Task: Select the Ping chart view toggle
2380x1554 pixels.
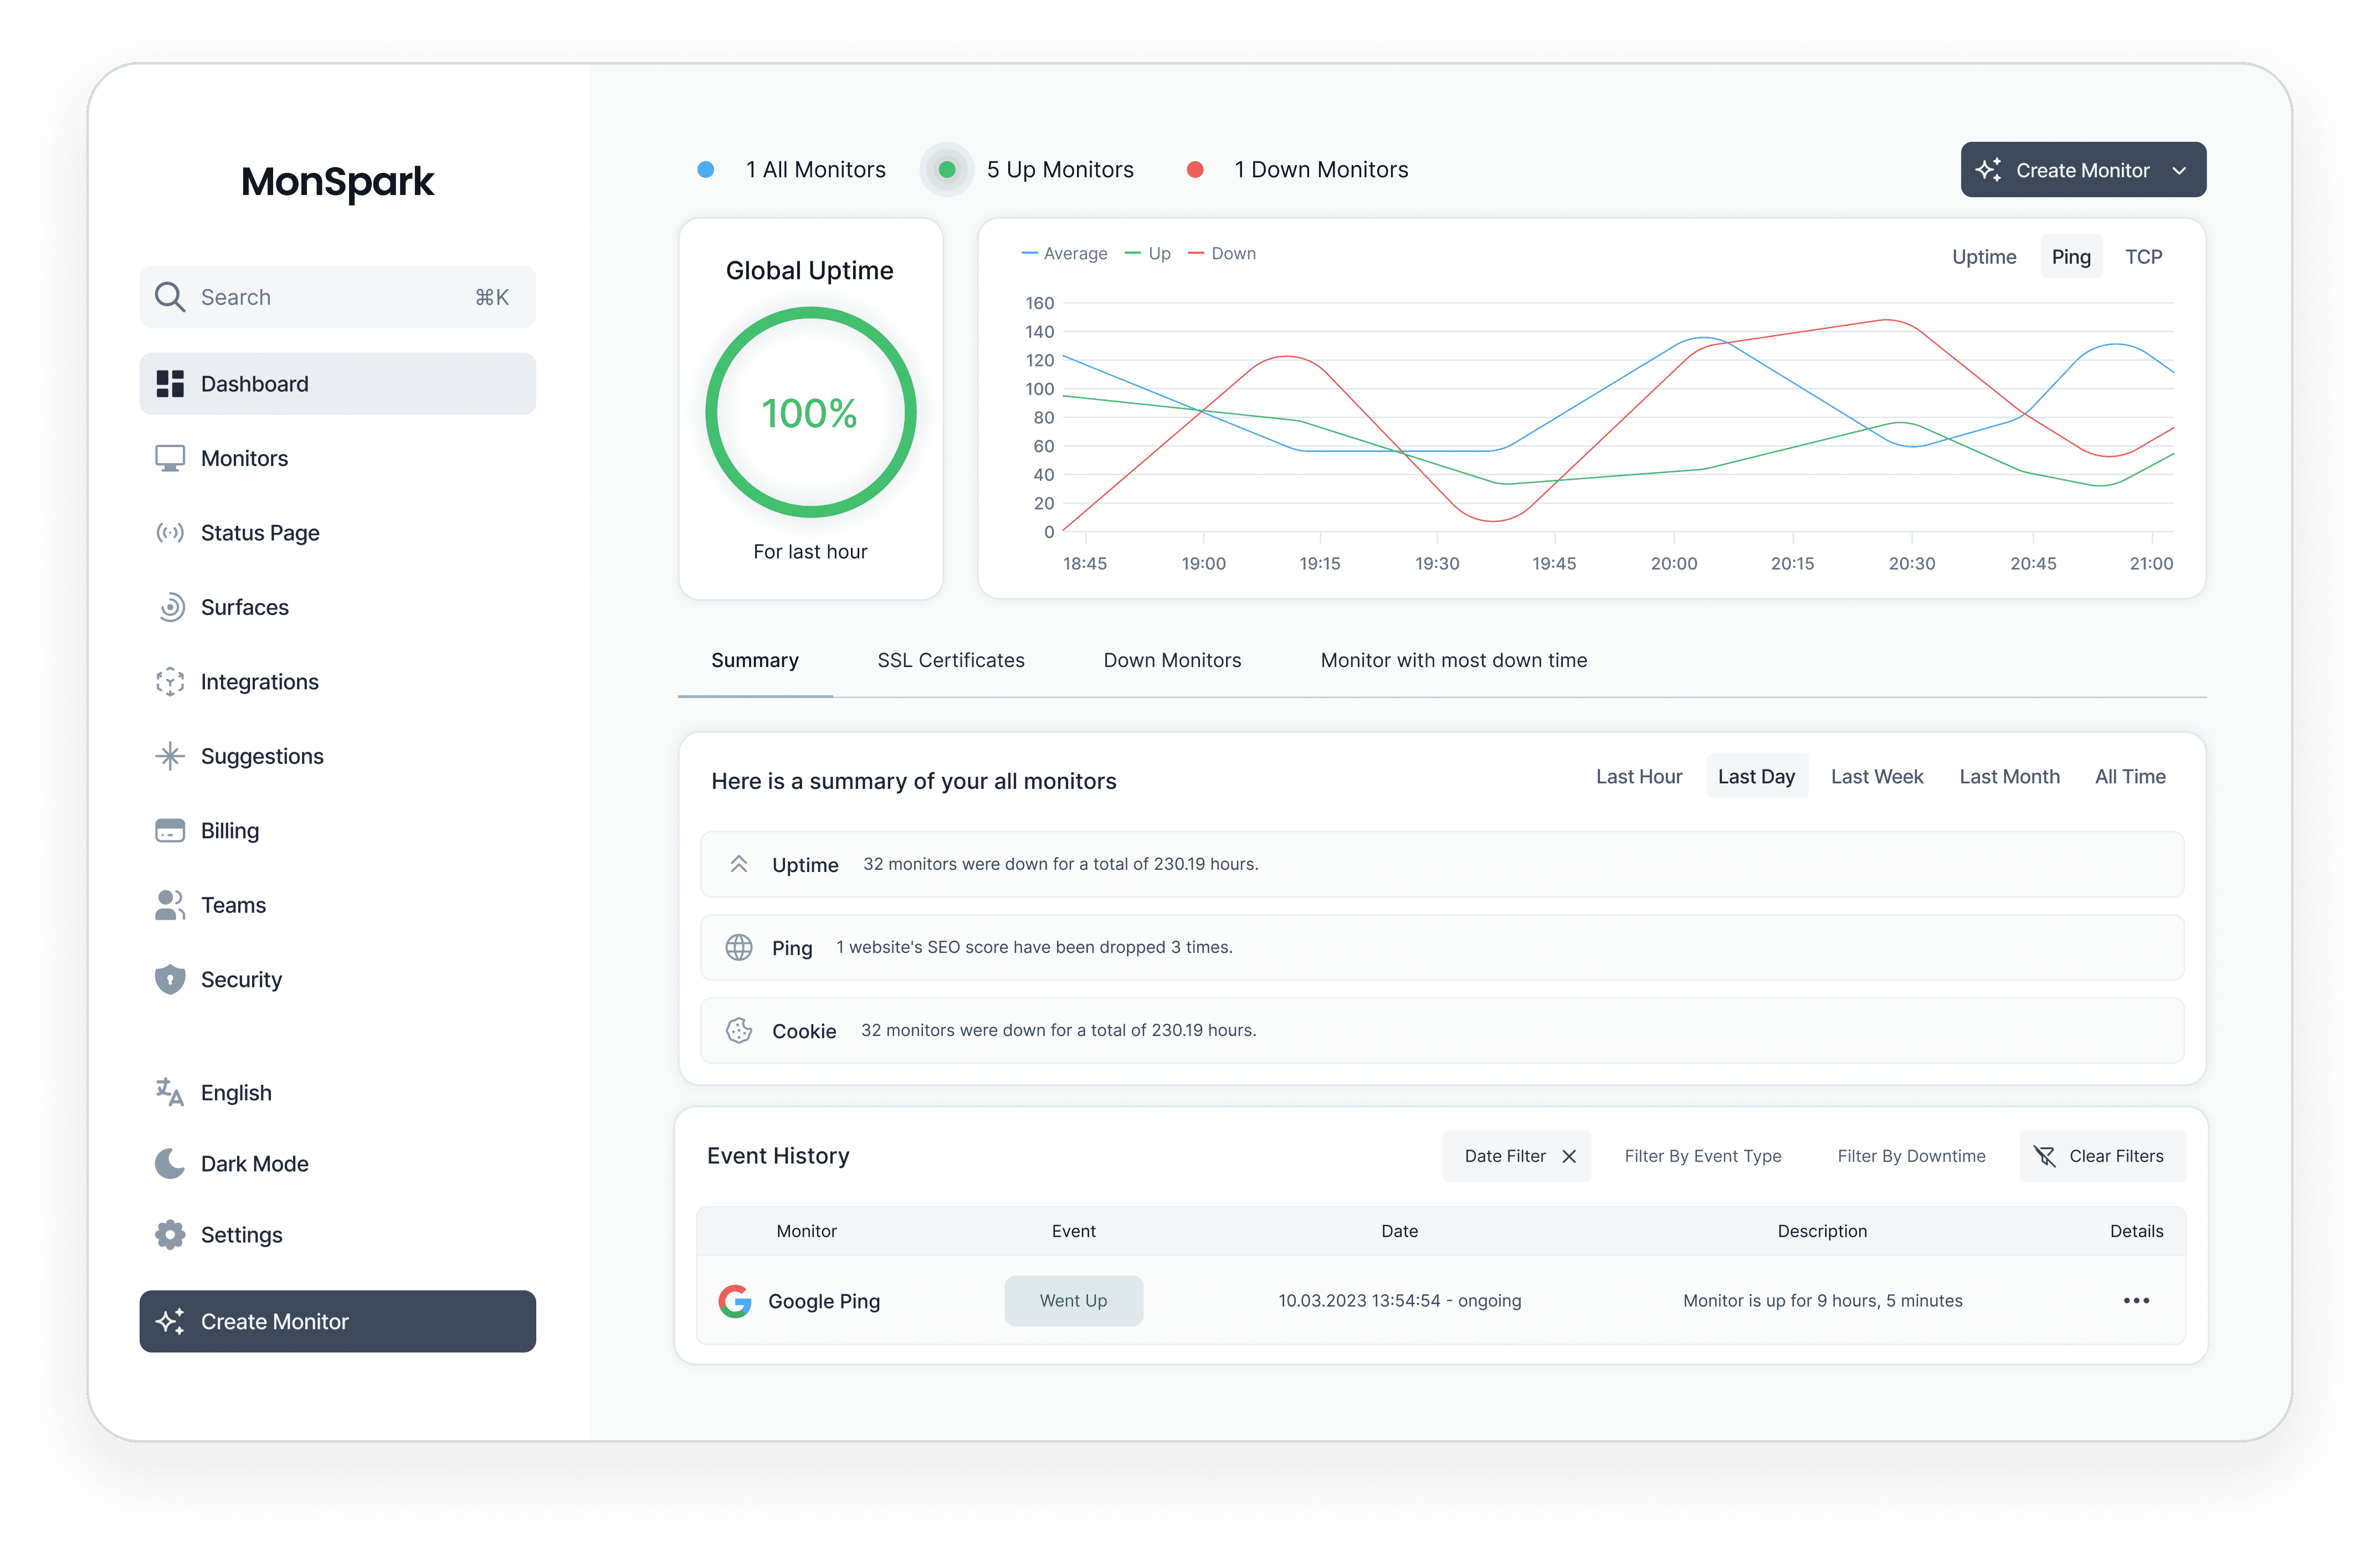Action: coord(2071,257)
